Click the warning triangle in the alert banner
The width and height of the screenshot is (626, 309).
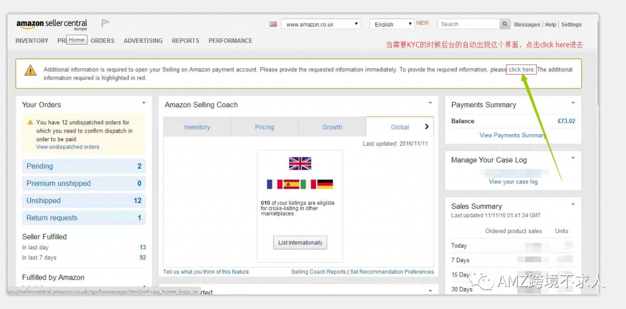point(30,71)
